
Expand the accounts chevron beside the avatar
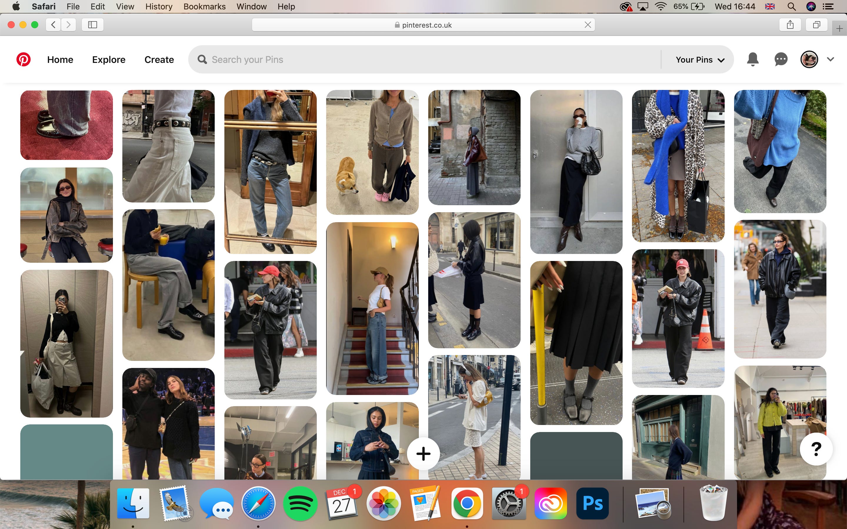pyautogui.click(x=831, y=59)
